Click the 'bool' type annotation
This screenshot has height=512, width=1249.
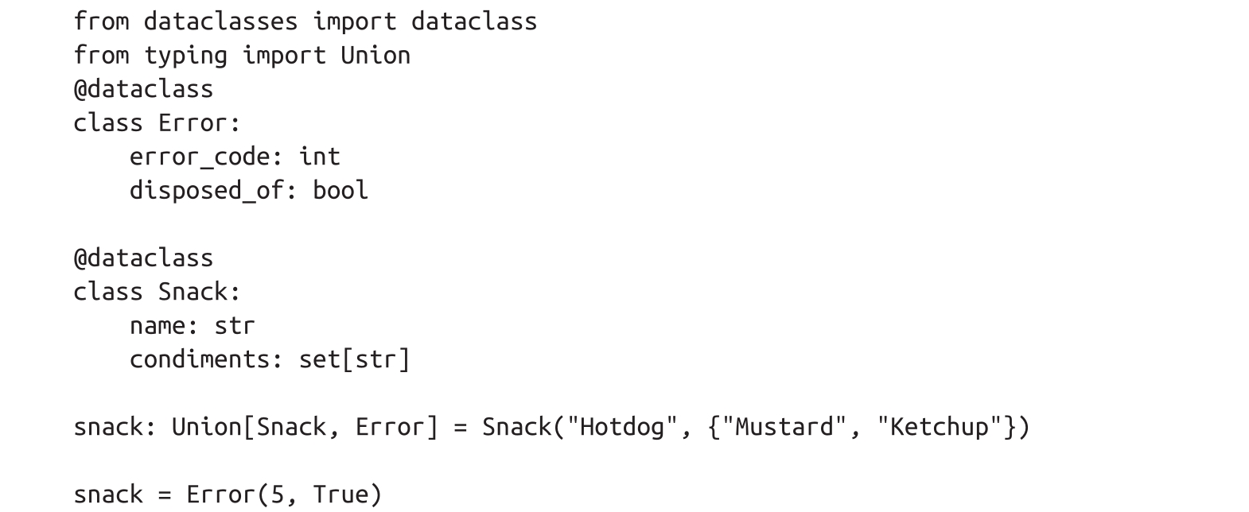tap(340, 191)
